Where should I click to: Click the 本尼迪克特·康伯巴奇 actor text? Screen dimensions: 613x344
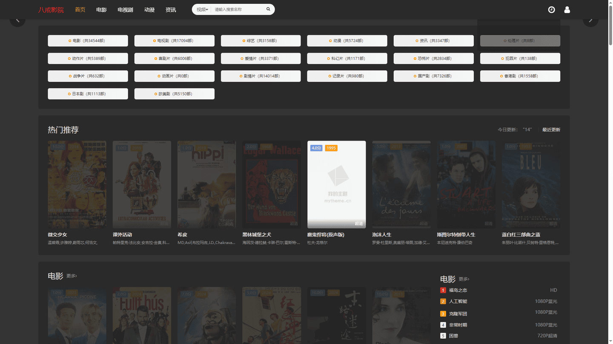[455, 242]
